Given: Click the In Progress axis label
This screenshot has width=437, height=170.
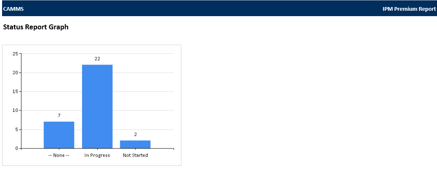Looking at the screenshot, I should 97,156.
